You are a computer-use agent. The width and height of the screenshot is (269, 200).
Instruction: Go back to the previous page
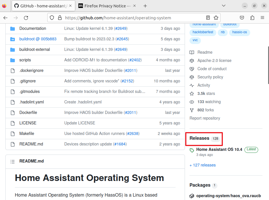(5, 18)
